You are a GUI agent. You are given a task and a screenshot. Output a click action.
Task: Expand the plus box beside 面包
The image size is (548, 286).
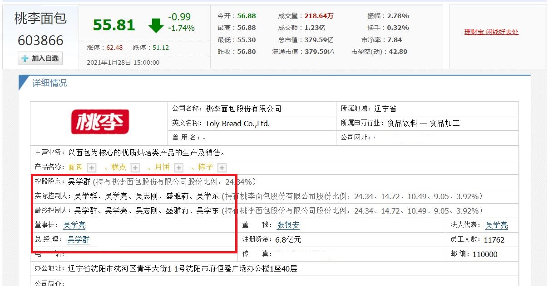[92, 168]
